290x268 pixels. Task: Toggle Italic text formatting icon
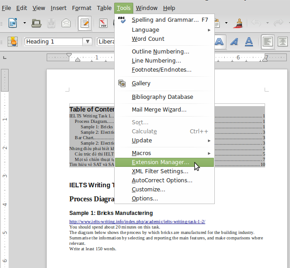[234, 42]
